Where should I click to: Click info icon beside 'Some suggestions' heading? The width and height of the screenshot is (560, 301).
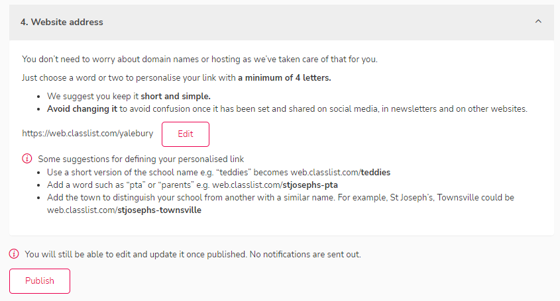[x=27, y=158]
